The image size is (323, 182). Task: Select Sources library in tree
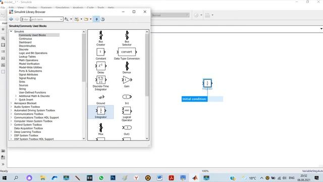click(24, 85)
